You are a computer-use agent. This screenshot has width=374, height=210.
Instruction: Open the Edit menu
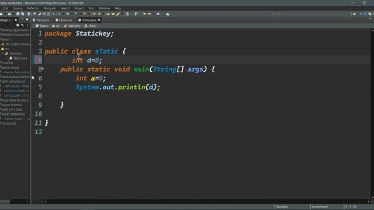click(x=5, y=8)
